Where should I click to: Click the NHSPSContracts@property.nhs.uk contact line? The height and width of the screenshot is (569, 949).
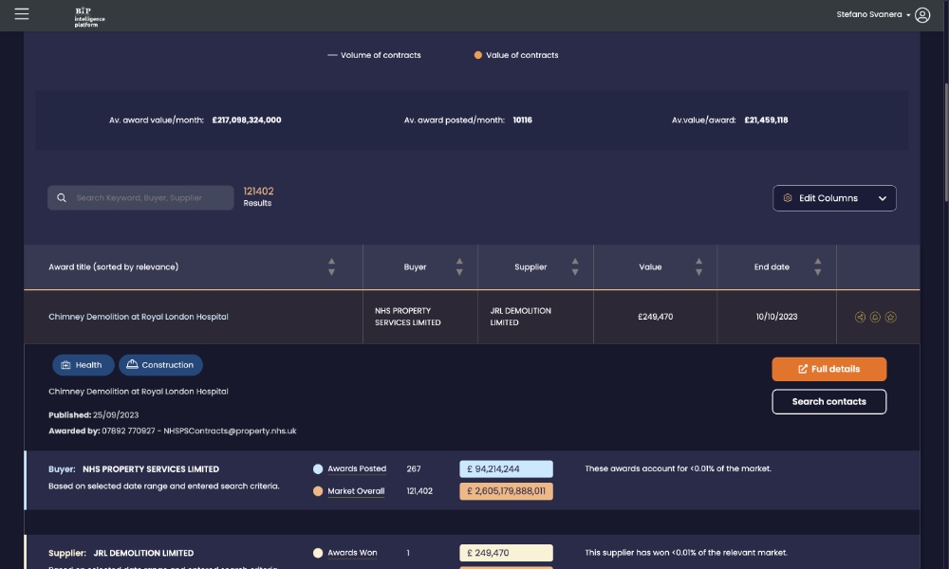tap(173, 431)
